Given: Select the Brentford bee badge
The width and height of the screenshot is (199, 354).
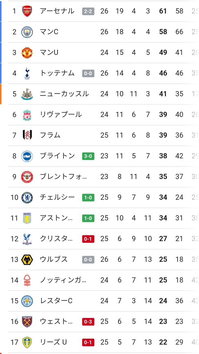Looking at the screenshot, I should pyautogui.click(x=27, y=177).
